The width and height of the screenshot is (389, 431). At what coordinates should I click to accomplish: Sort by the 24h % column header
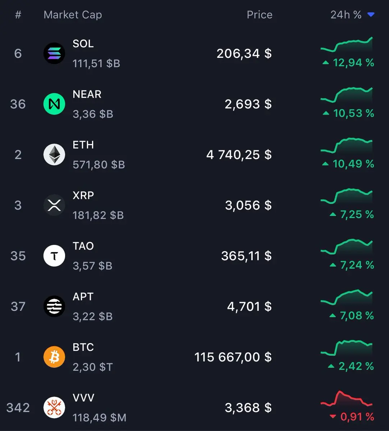pos(346,15)
